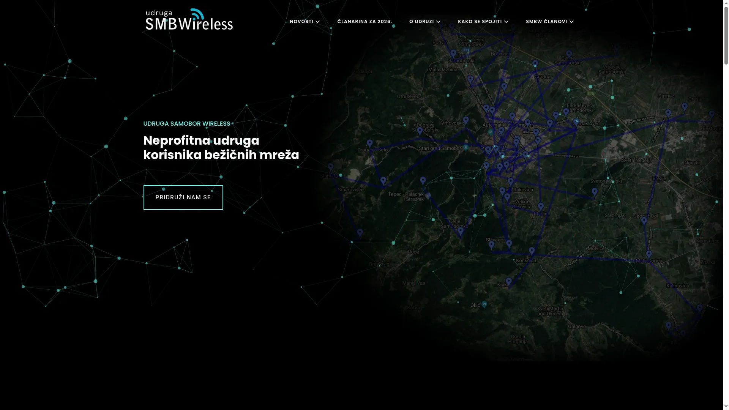Open the O UDRUZI menu
Viewport: 729px width, 410px height.
click(424, 22)
